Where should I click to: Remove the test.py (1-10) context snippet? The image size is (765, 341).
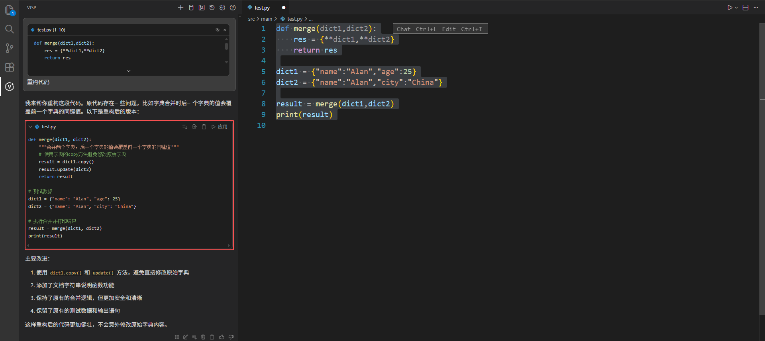(225, 30)
